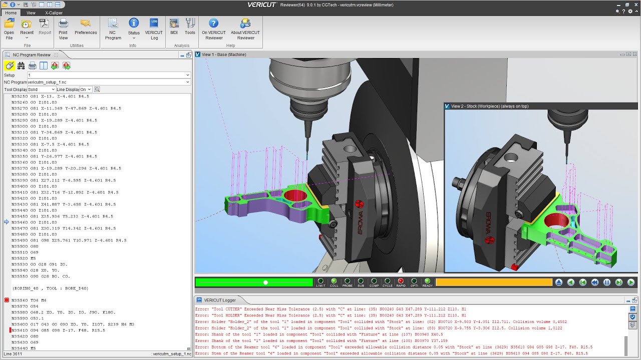Screen dimensions: 641x360
Task: Click the rewind double-arrow playback button
Action: [x=595, y=282]
